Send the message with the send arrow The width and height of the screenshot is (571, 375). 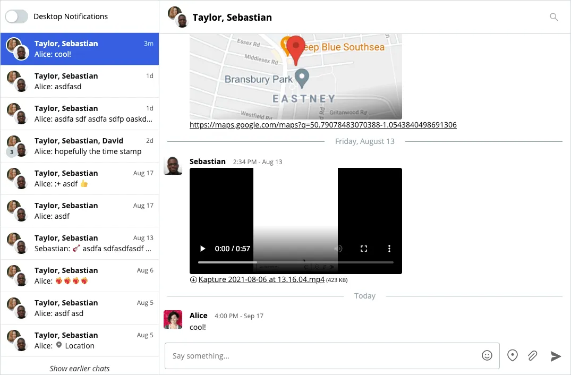coord(555,355)
